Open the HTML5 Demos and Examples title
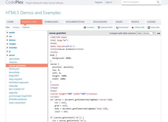This screenshot has width=168, height=122. click(33, 13)
